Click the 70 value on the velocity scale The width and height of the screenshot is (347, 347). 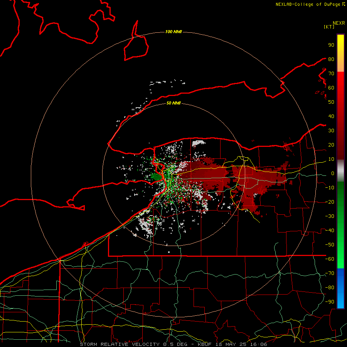click(x=331, y=74)
